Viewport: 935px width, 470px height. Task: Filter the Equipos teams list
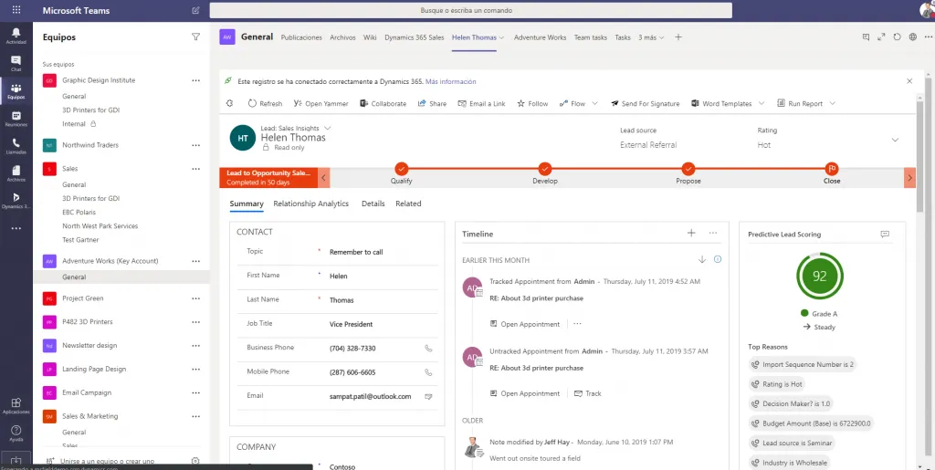[x=195, y=37]
